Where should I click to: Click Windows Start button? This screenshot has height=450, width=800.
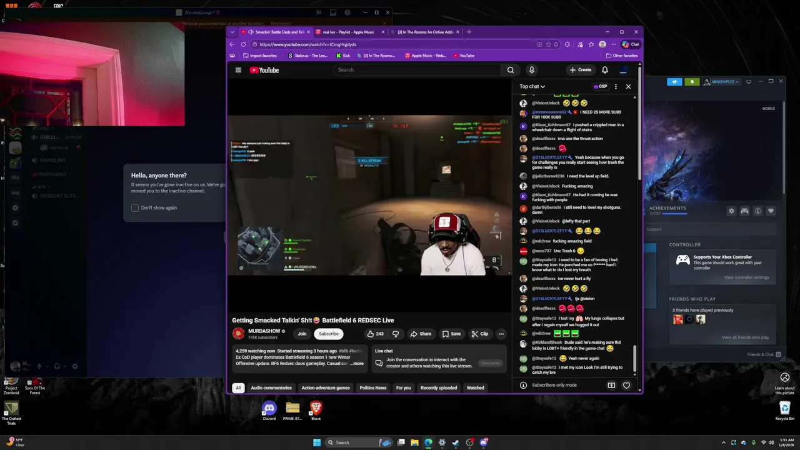(317, 442)
